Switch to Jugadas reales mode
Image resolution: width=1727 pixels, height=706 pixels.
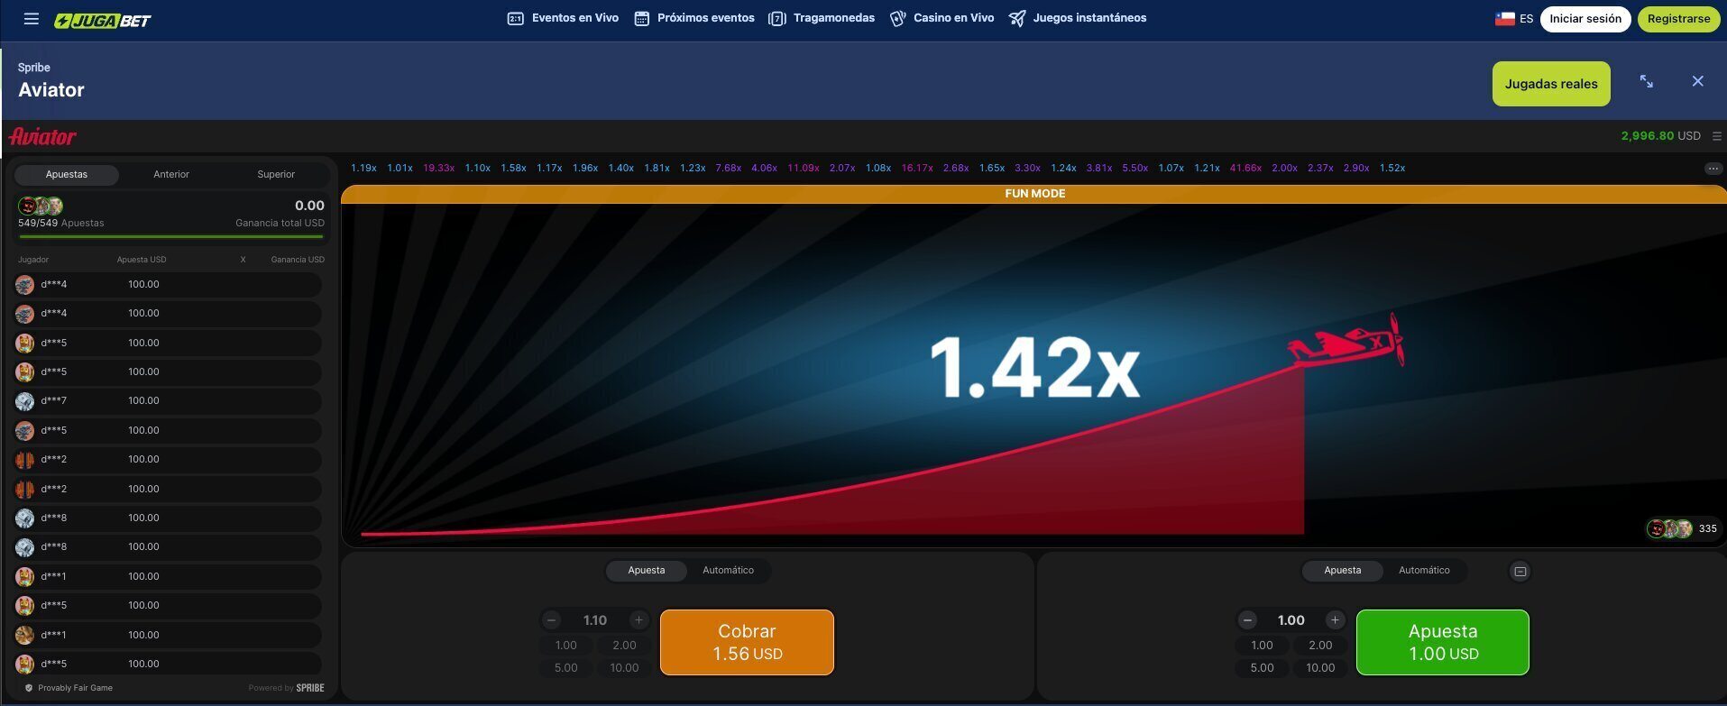click(1551, 84)
